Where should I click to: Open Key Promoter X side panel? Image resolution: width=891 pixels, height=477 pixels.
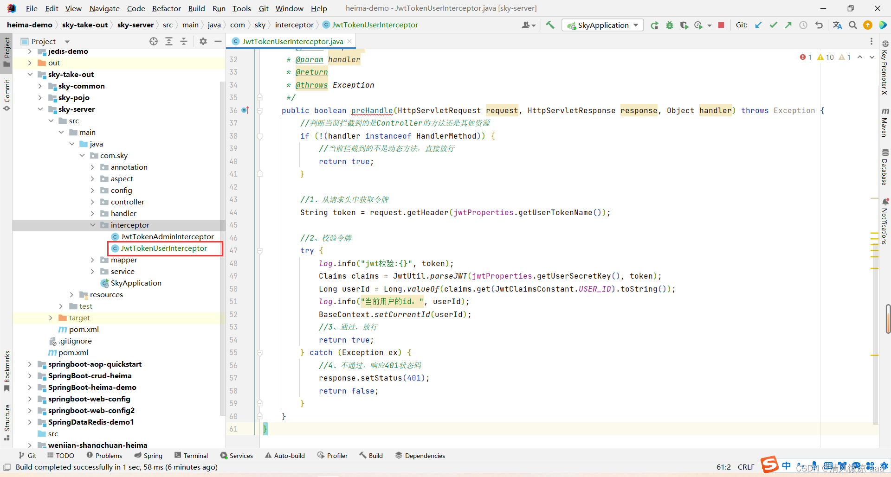click(x=885, y=68)
